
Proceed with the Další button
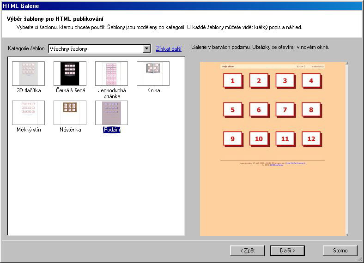click(287, 251)
